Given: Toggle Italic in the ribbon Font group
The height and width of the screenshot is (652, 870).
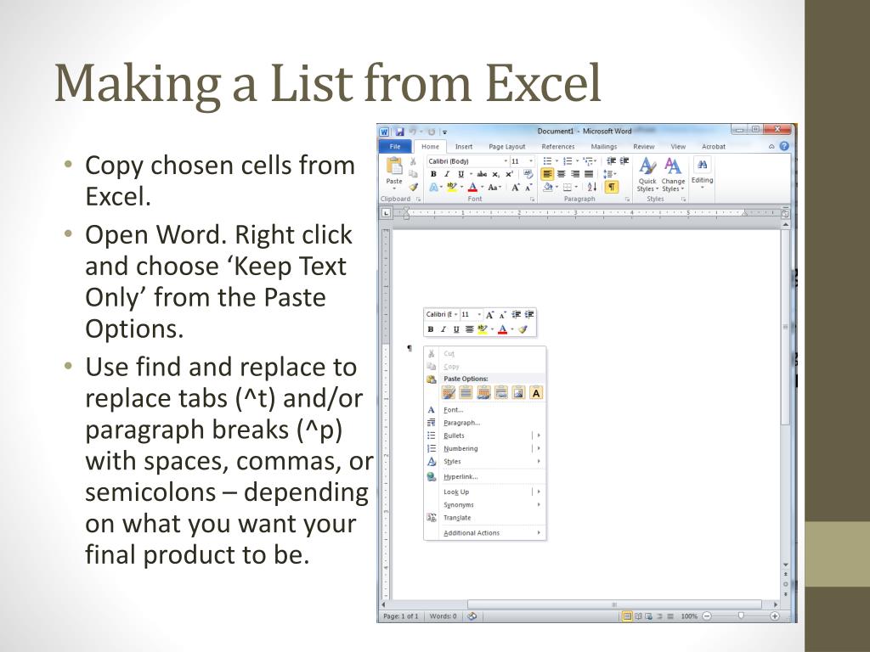Looking at the screenshot, I should pyautogui.click(x=447, y=174).
